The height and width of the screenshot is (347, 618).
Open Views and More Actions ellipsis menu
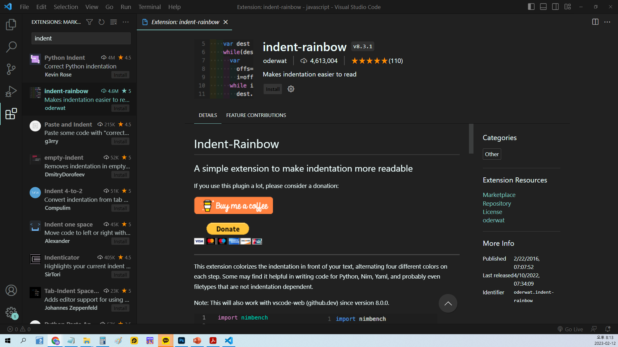pyautogui.click(x=126, y=22)
